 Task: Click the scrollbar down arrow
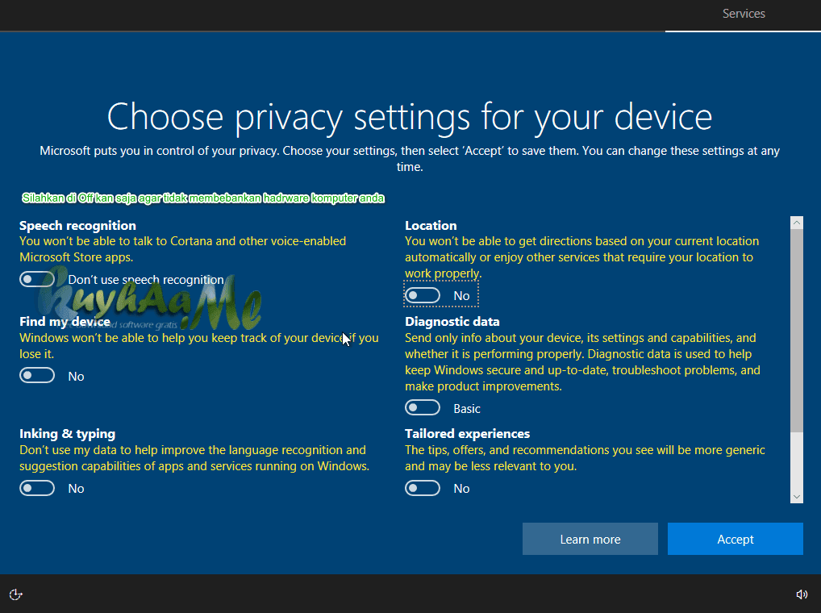click(797, 496)
